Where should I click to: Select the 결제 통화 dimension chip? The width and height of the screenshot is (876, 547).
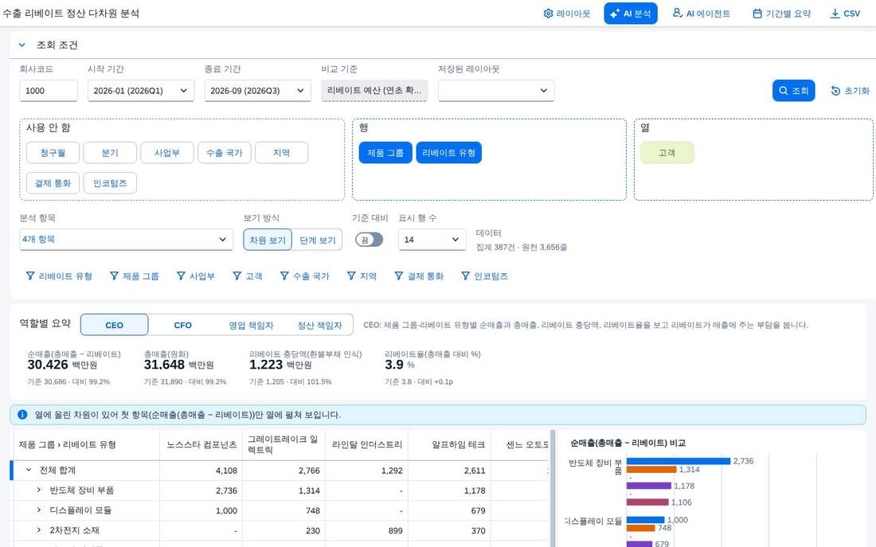(x=53, y=182)
